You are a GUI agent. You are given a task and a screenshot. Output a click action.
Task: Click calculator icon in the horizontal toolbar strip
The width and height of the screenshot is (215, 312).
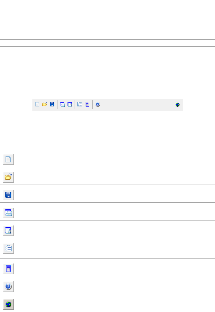pyautogui.click(x=87, y=104)
